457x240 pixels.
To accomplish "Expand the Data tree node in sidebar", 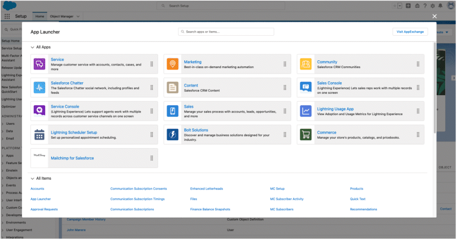I will point(3,132).
